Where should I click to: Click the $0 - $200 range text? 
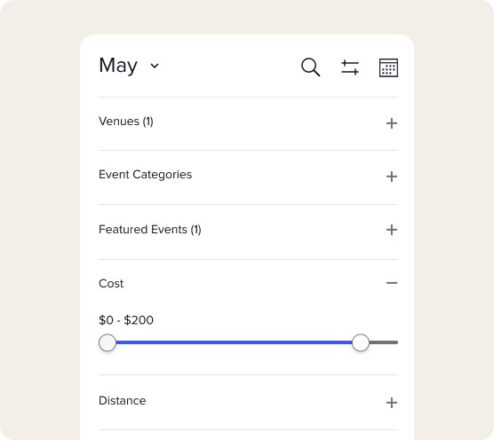126,320
